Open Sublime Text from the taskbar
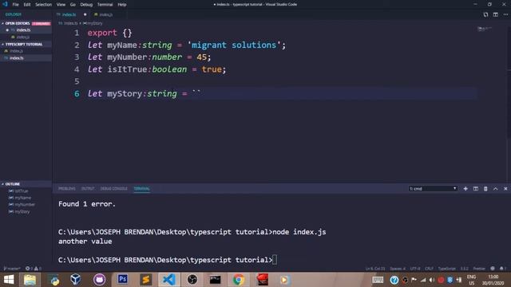Image resolution: width=511 pixels, height=287 pixels. click(145, 280)
